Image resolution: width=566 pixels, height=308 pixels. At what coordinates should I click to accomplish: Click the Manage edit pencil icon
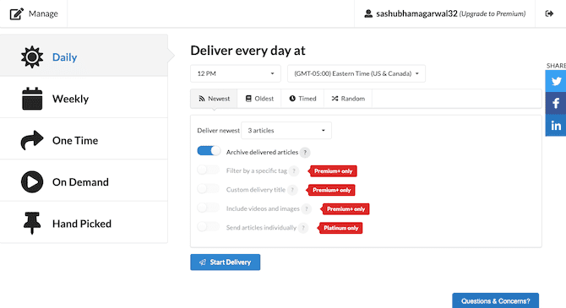click(x=17, y=14)
